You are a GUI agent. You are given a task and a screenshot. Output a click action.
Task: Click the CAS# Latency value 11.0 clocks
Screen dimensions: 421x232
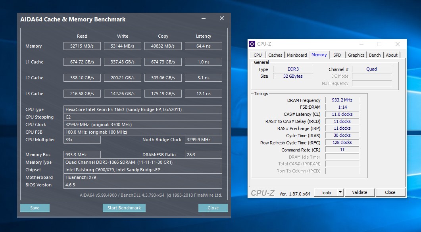[342, 114]
